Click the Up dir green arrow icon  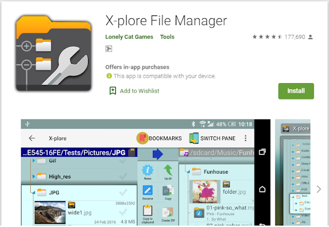point(168,170)
